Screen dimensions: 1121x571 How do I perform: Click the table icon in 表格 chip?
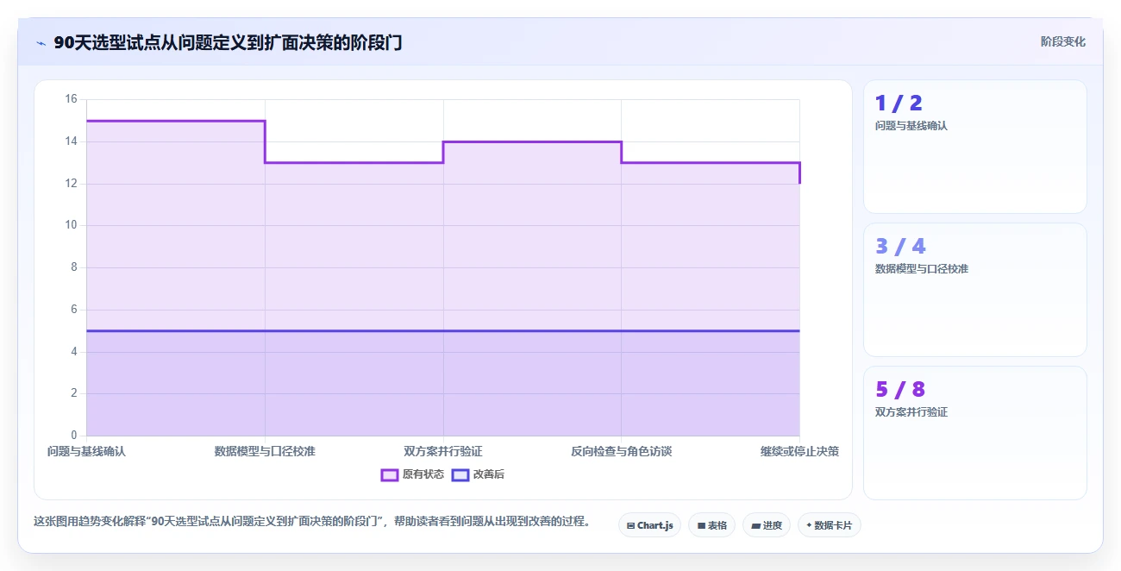pos(701,525)
